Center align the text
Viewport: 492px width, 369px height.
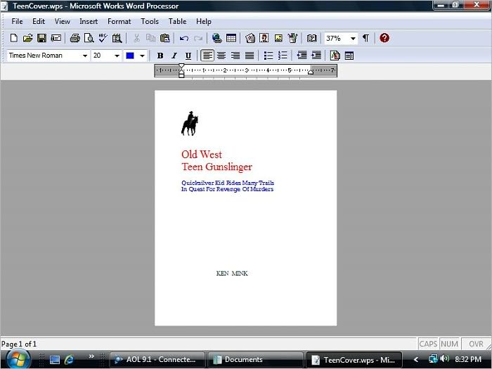coord(221,56)
